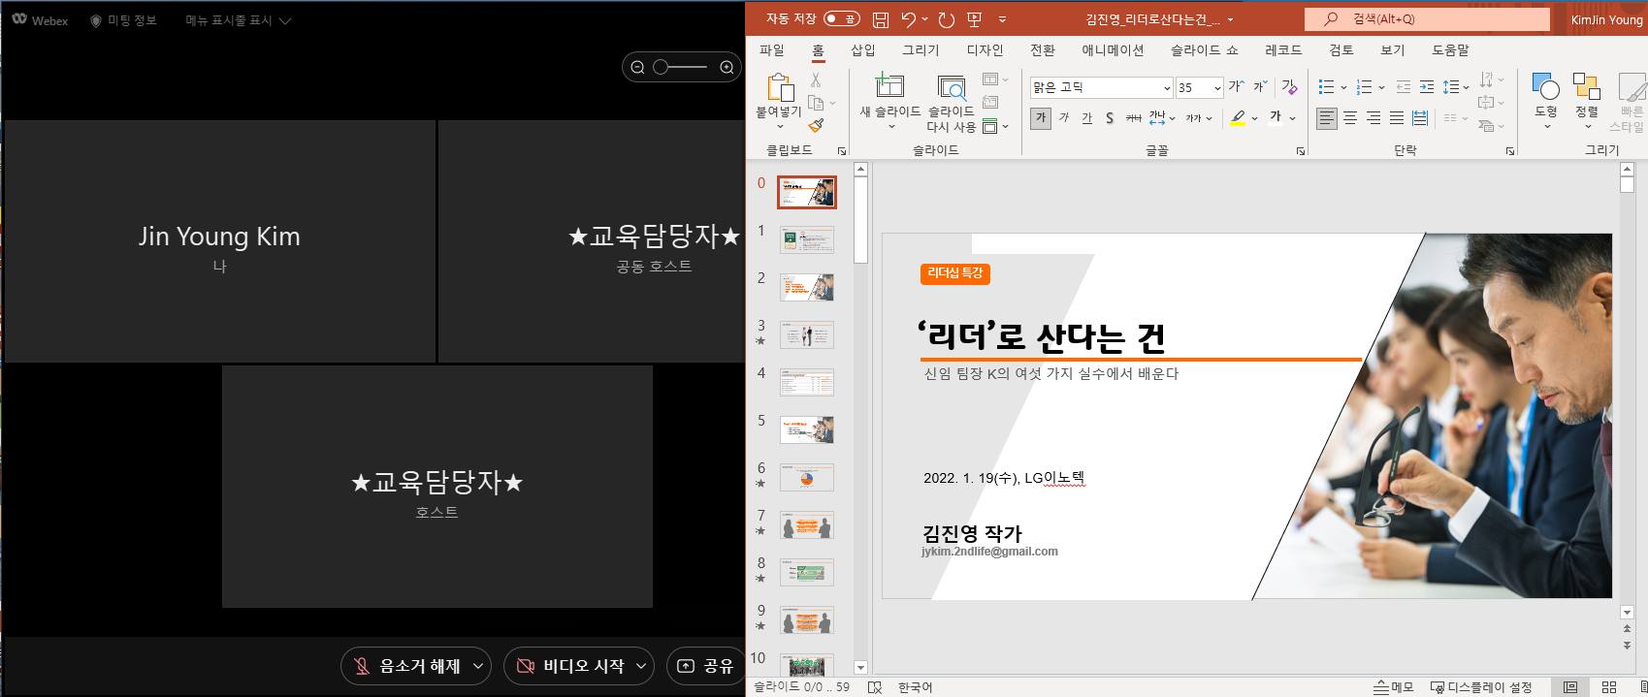This screenshot has width=1648, height=697.
Task: Open the 슬라이드 쇼 ribbon tab
Action: click(x=1204, y=50)
